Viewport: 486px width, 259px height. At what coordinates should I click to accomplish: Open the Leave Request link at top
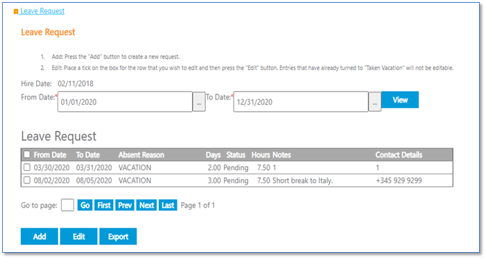tap(42, 11)
